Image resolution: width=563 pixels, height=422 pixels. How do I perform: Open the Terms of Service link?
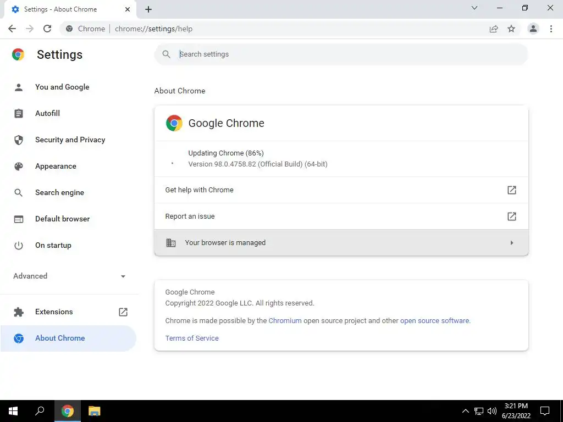click(192, 338)
